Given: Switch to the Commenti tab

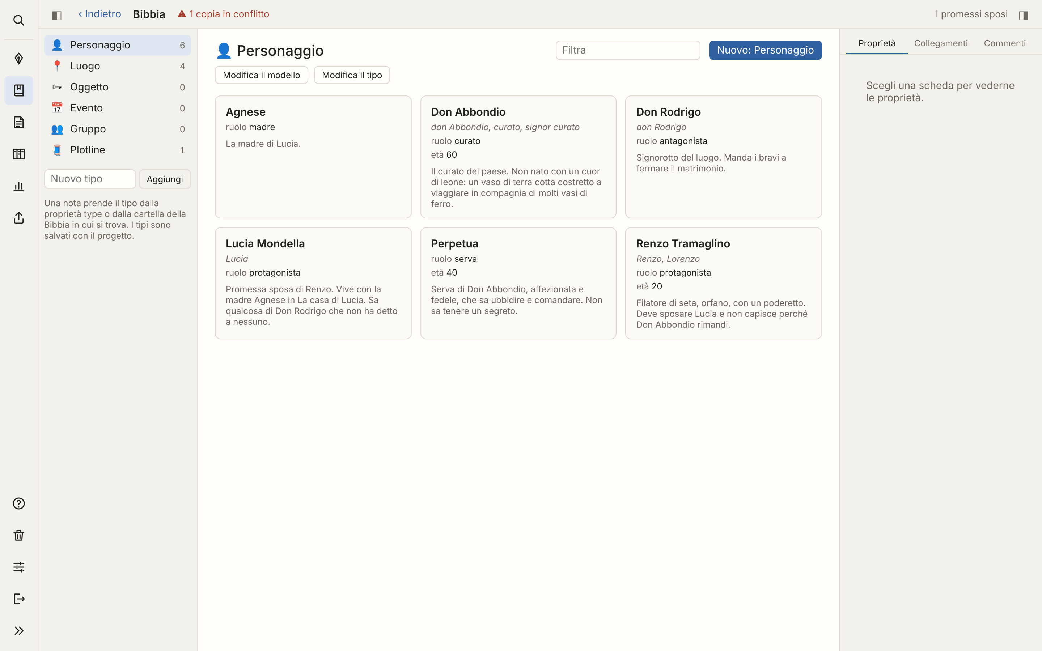Looking at the screenshot, I should (1004, 43).
